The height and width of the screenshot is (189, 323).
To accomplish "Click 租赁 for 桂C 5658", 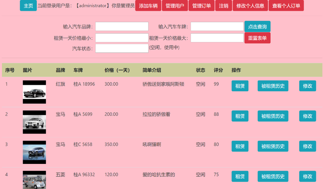I will point(240,146).
